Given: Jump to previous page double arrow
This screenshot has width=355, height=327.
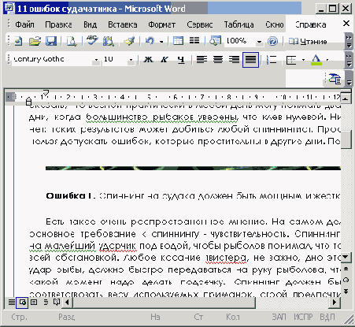Looking at the screenshot, I should coord(346,269).
